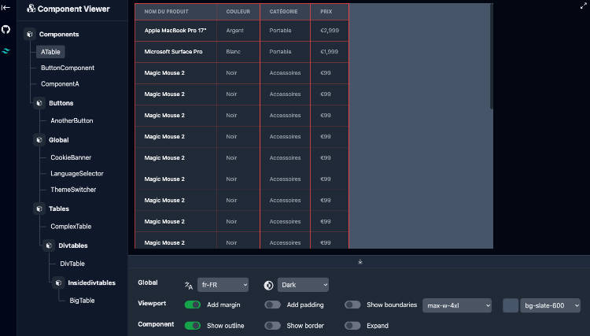
Task: Open the GitHub repository icon
Action: point(6,28)
